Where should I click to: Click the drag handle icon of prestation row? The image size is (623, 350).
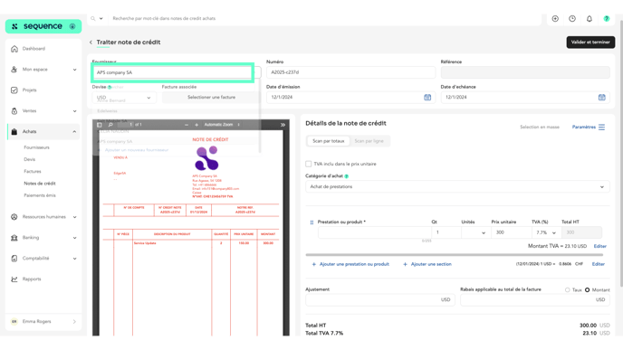[311, 222]
